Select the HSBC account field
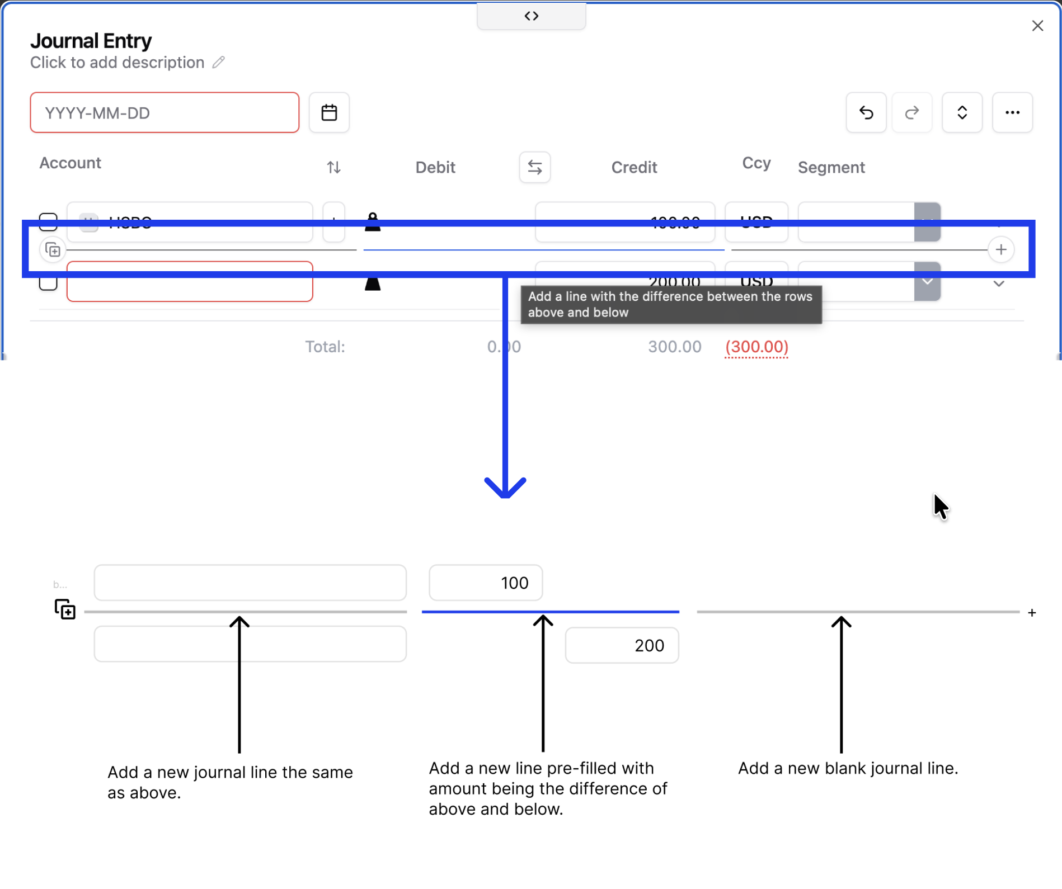This screenshot has width=1062, height=889. point(190,222)
